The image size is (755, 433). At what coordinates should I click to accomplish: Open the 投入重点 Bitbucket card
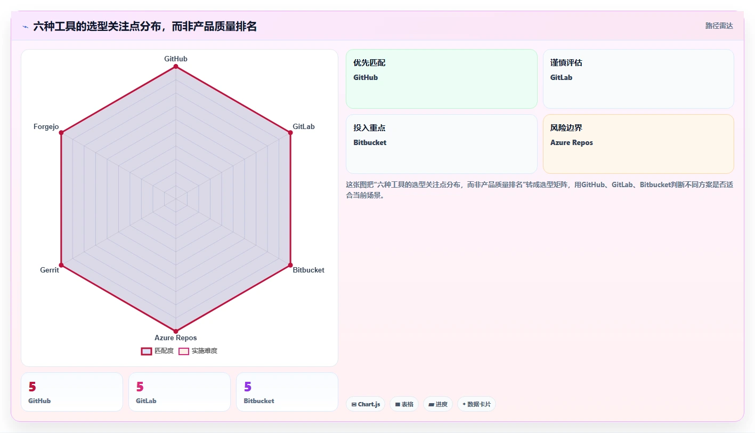pos(442,144)
